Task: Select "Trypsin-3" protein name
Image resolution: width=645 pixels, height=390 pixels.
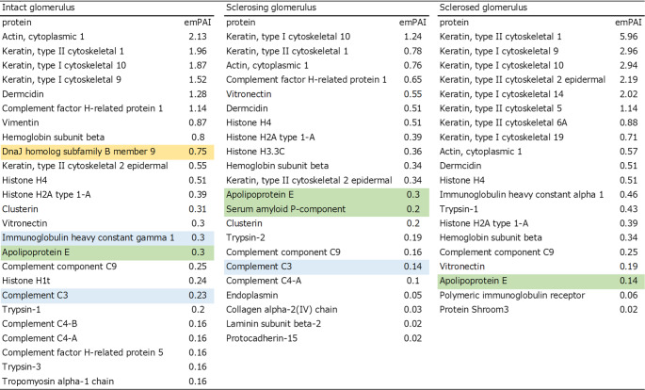Action: tap(22, 367)
